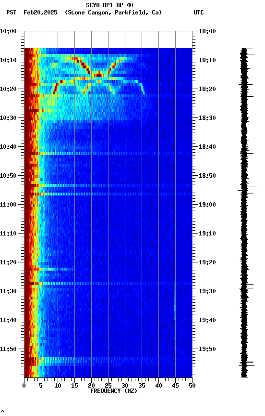The width and height of the screenshot is (265, 416).
Task: Click the UTC time label "19:20"
Action: click(207, 263)
